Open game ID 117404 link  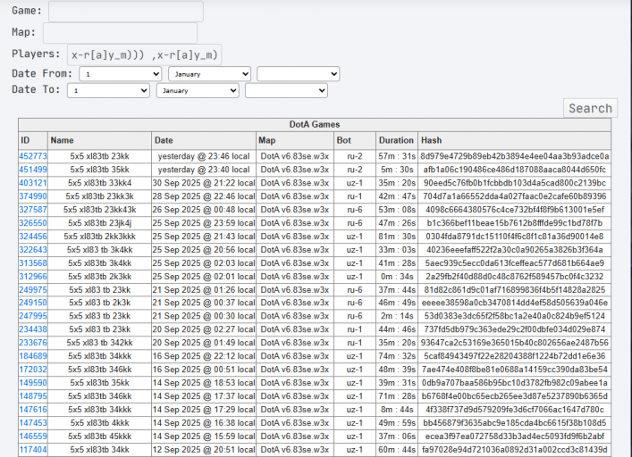tap(33, 449)
